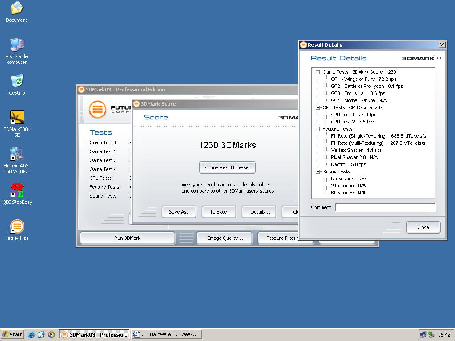
Task: Collapse the Sound Tests tree node
Action: pyautogui.click(x=318, y=171)
